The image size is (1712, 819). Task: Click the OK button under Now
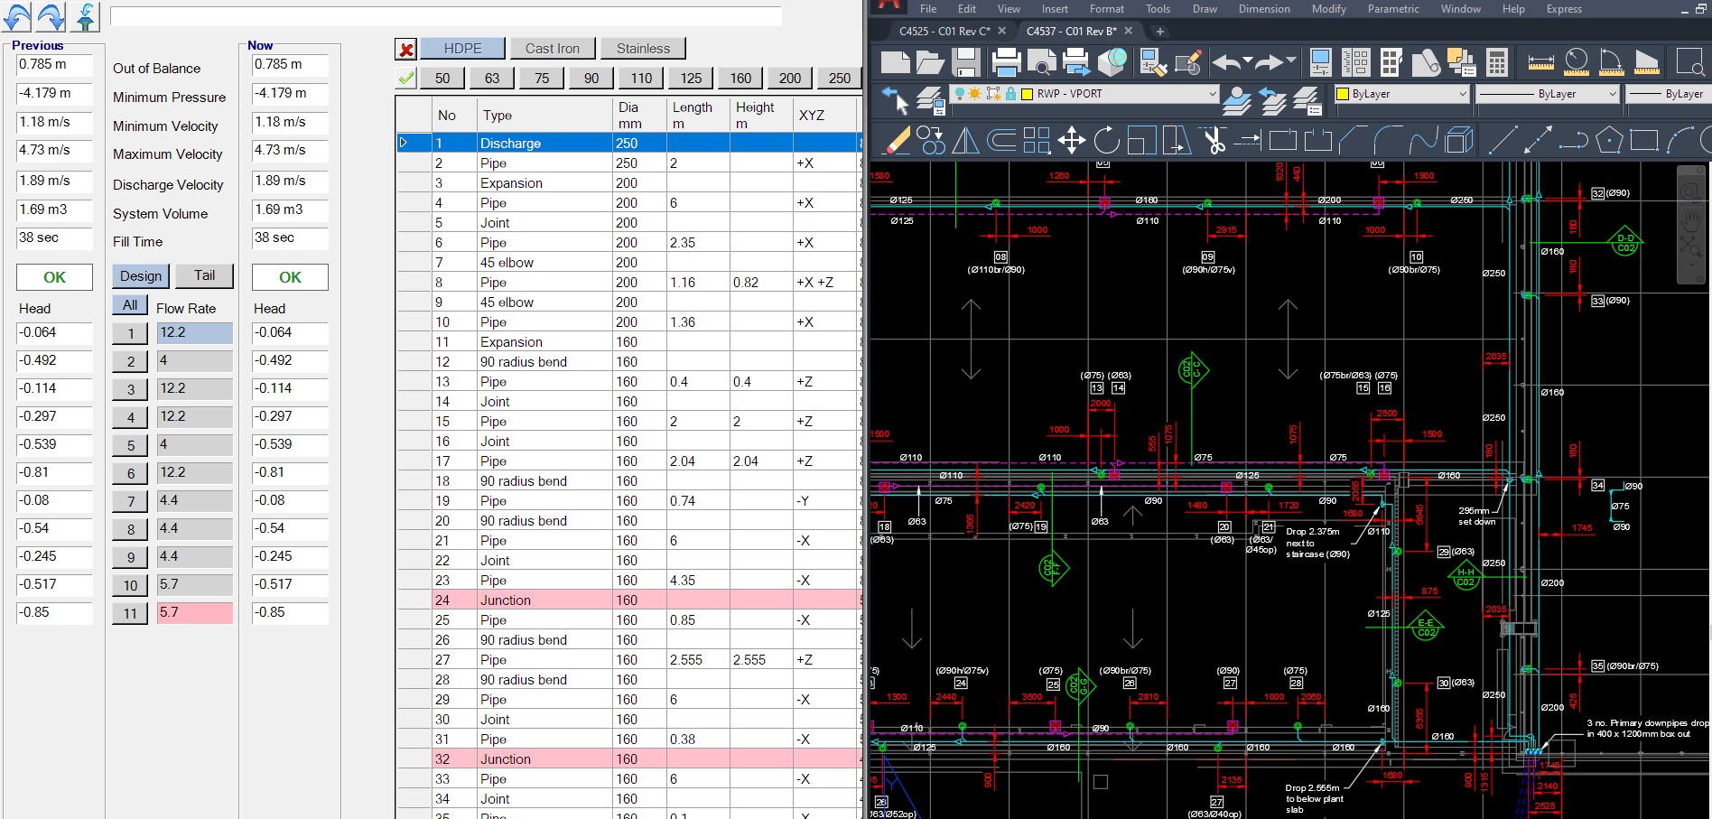[x=291, y=277]
